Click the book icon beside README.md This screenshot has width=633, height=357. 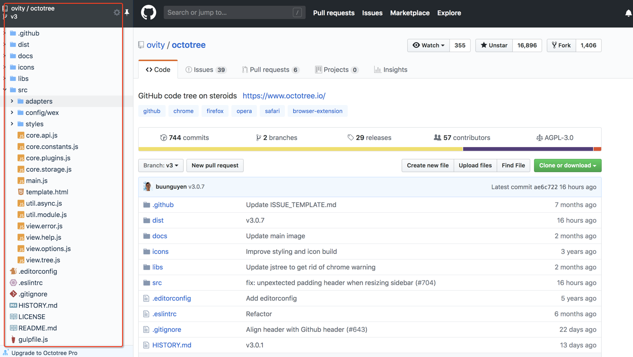13,328
